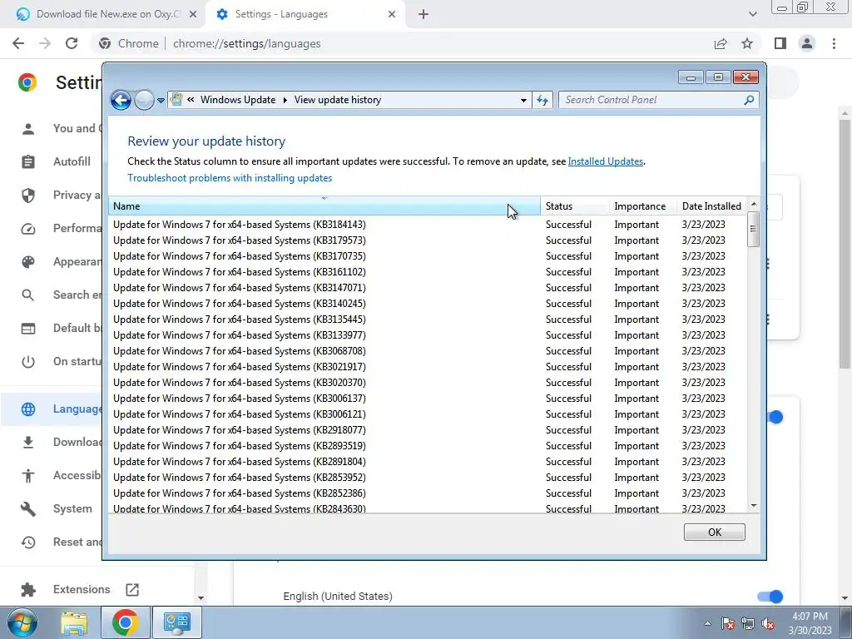Bookmark this page with the star icon
The image size is (852, 639).
747,43
